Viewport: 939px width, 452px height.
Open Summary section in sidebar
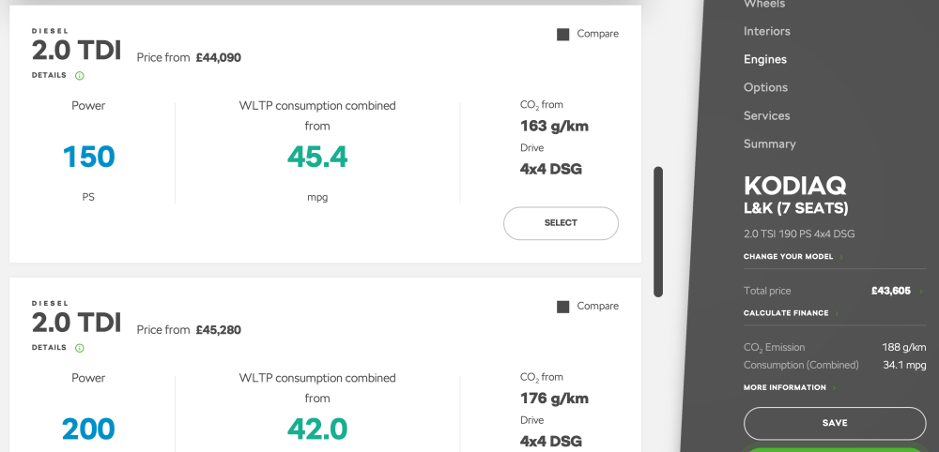[x=770, y=143]
